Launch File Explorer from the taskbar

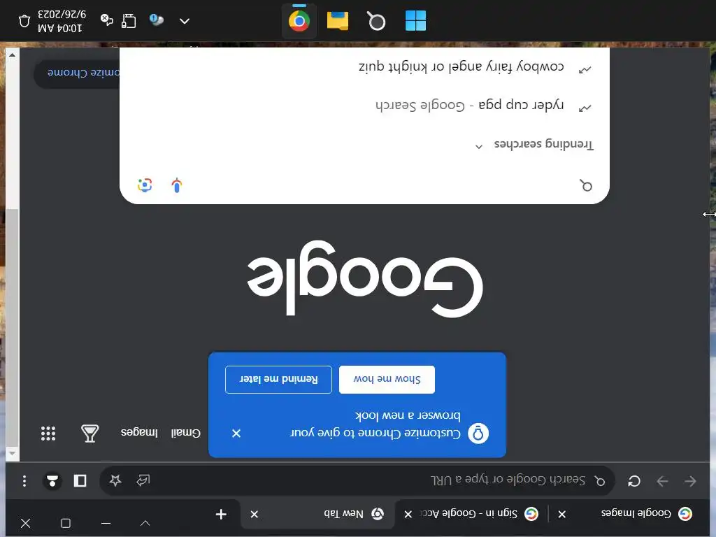click(338, 21)
